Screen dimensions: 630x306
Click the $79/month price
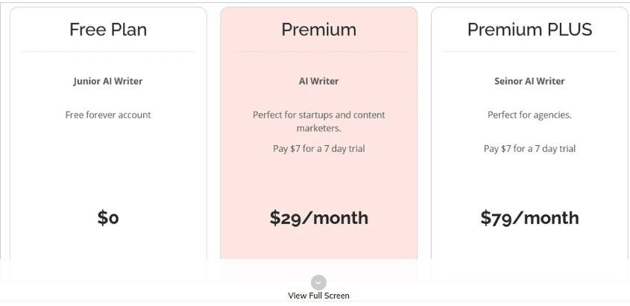[529, 217]
